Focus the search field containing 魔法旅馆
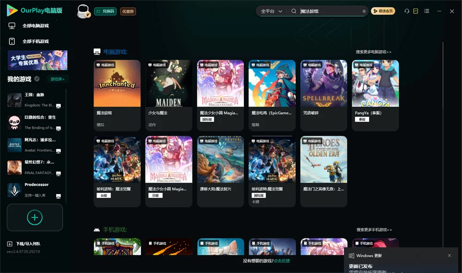 tap(330, 11)
